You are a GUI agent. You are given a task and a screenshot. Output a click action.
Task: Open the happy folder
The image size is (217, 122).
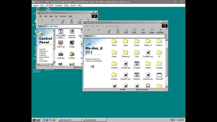point(125,42)
